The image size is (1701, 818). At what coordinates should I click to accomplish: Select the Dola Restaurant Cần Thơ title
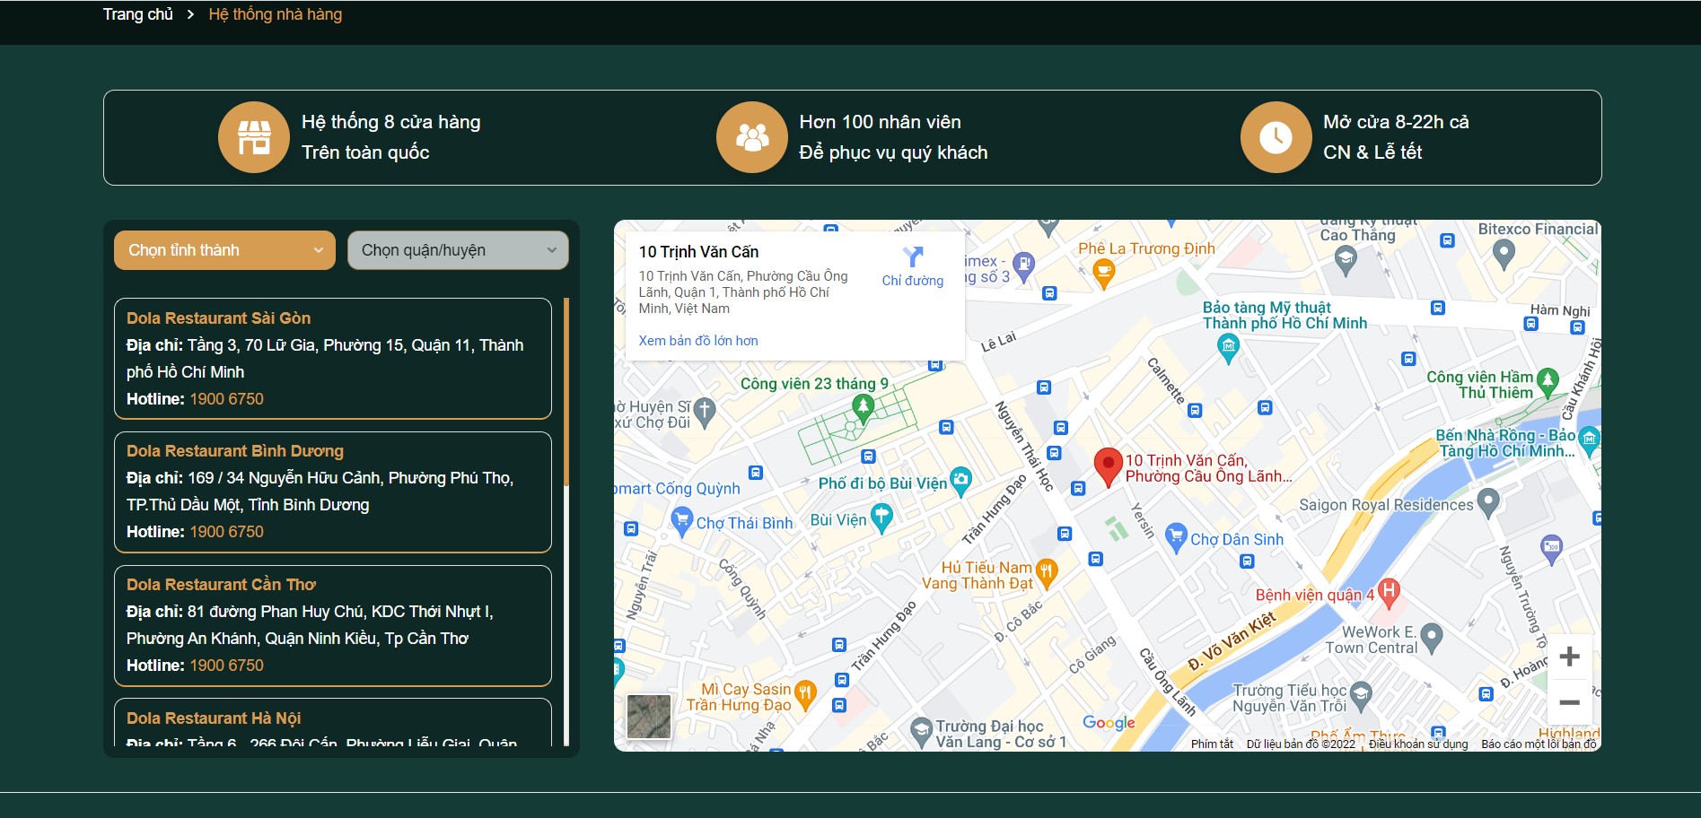pyautogui.click(x=222, y=585)
